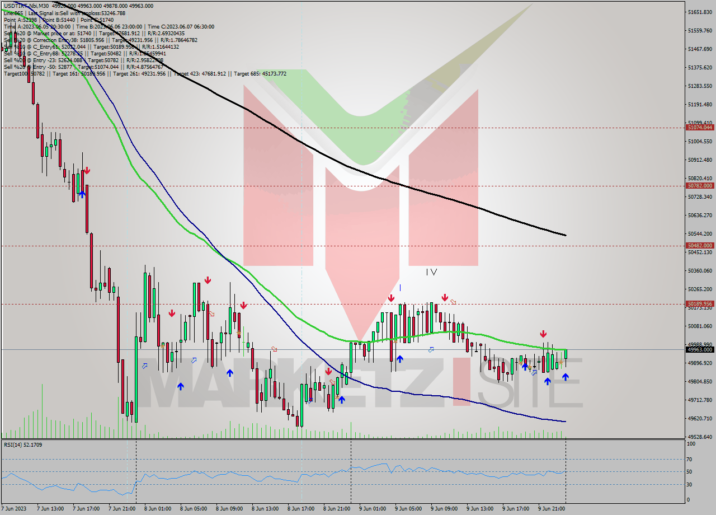Click the 49804.850 price axis value
Image resolution: width=716 pixels, height=515 pixels.
coord(700,381)
